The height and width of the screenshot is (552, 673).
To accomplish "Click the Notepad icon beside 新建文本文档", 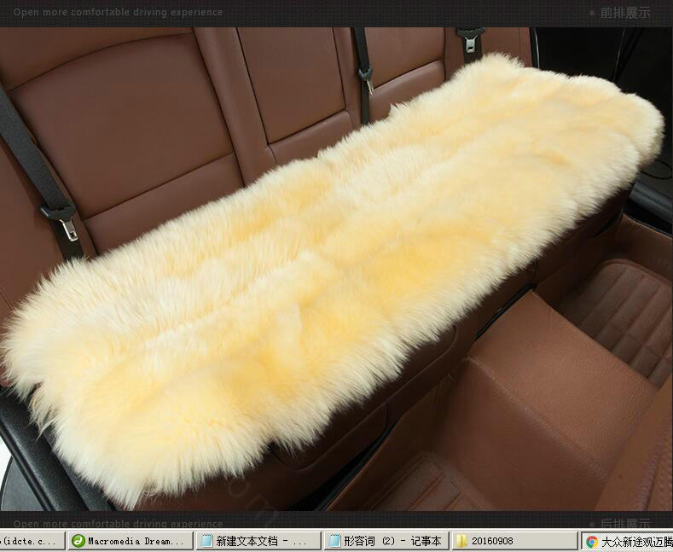I will (x=206, y=541).
